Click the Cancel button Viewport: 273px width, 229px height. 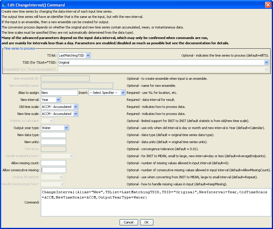pos(128,222)
